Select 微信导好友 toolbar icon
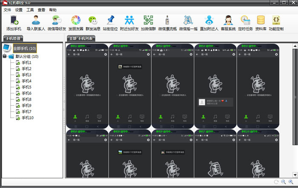This screenshot has height=188, width=298. click(57, 20)
